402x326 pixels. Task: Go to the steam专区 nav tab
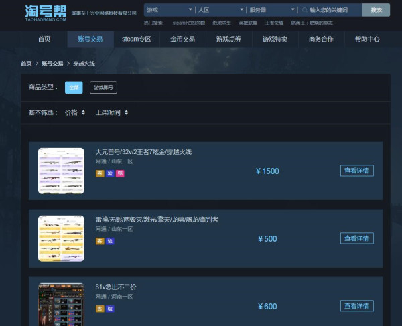pyautogui.click(x=137, y=39)
